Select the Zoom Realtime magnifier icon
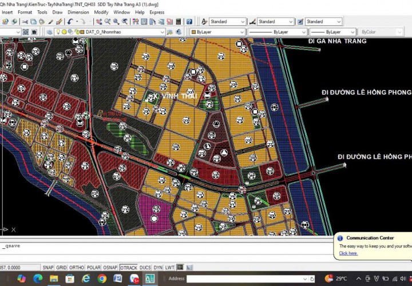 coord(107,22)
